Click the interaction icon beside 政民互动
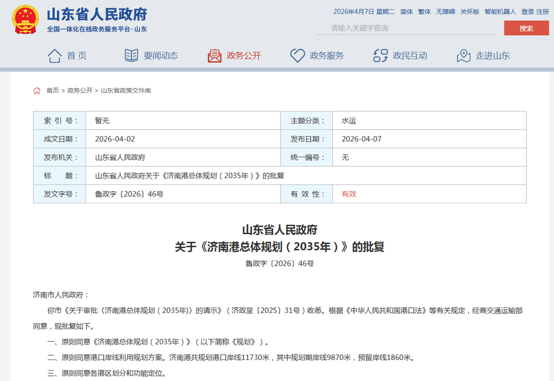Image resolution: width=554 pixels, height=381 pixels. 381,56
